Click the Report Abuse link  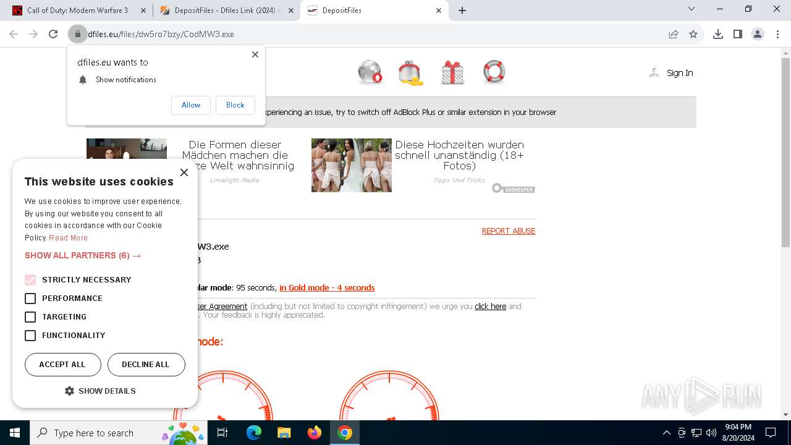click(509, 231)
